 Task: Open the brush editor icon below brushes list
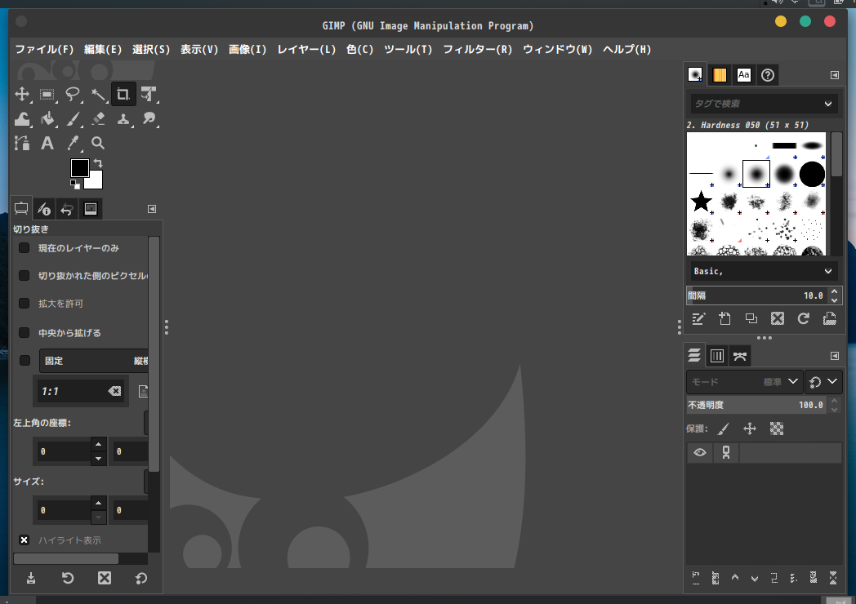698,318
